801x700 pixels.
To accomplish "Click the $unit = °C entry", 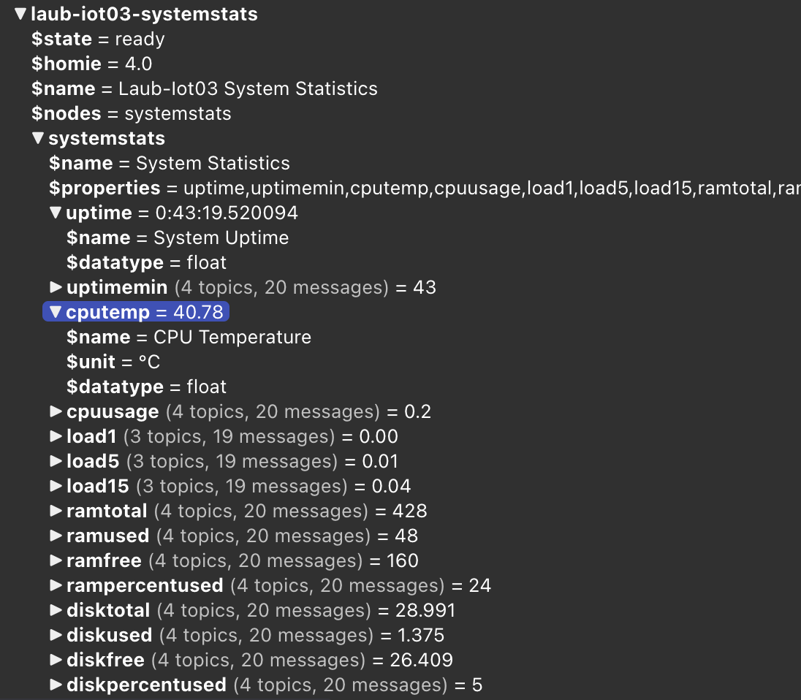I will pos(113,362).
